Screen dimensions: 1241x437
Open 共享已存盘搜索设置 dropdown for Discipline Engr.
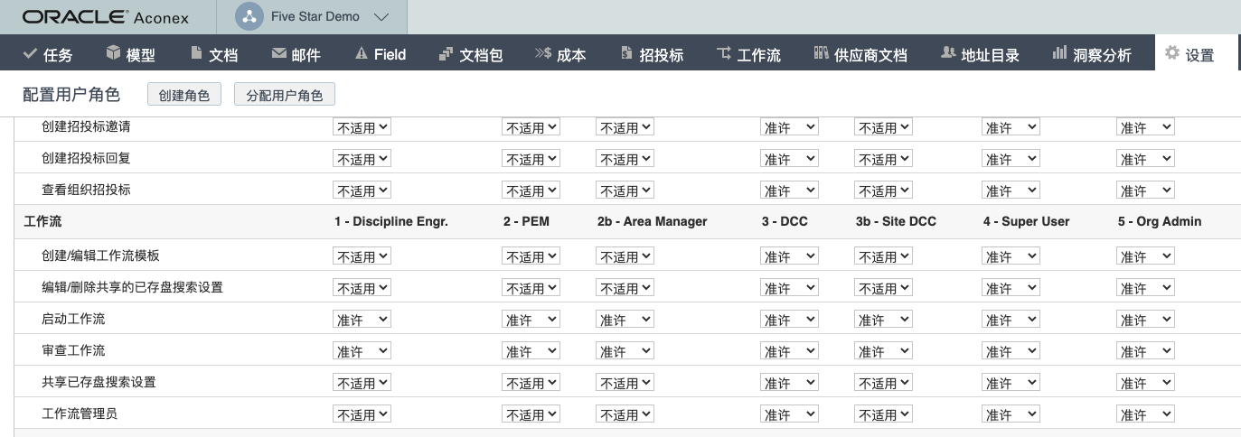point(362,383)
